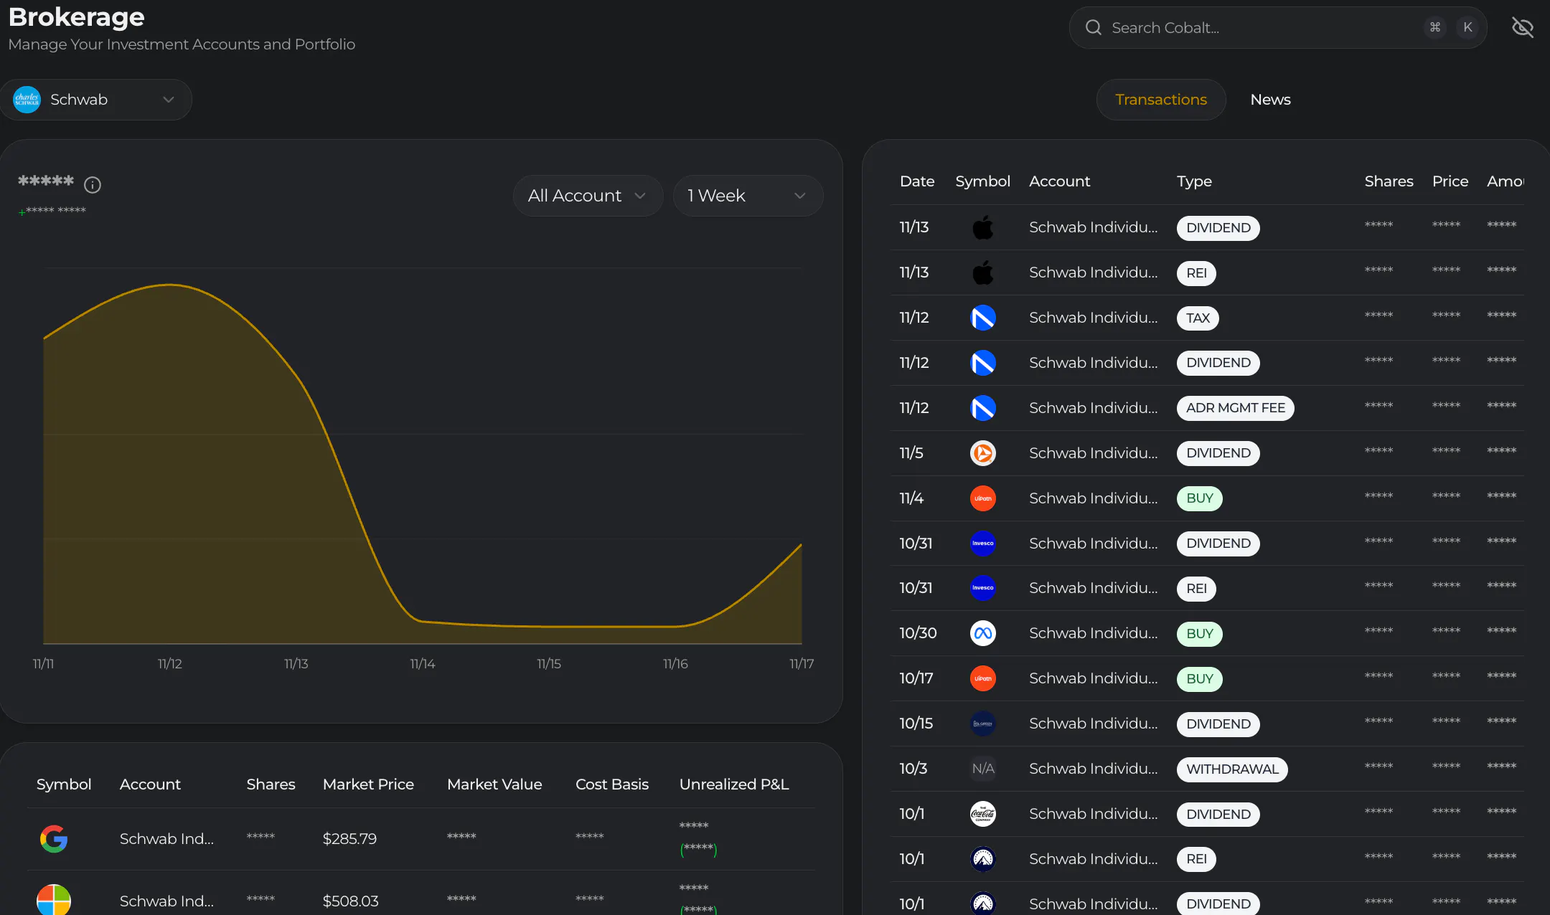Click the Unrealized P&L column header
This screenshot has height=915, width=1550.
pyautogui.click(x=734, y=784)
